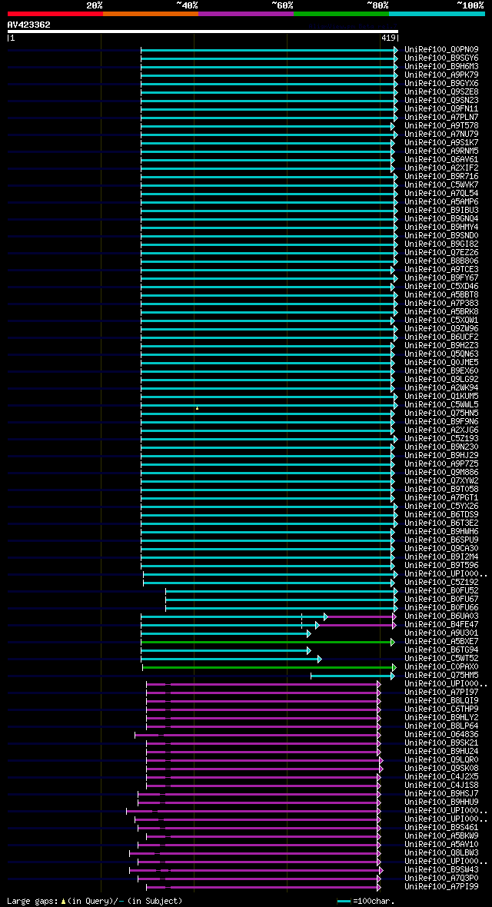Viewport: 492px width, 907px height.
Task: Click the red 20% identity legend segment
Action: coord(55,13)
